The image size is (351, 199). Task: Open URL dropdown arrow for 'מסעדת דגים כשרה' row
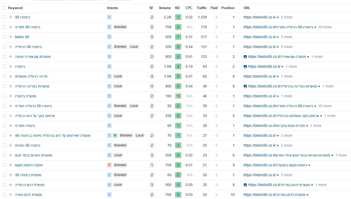307,195
